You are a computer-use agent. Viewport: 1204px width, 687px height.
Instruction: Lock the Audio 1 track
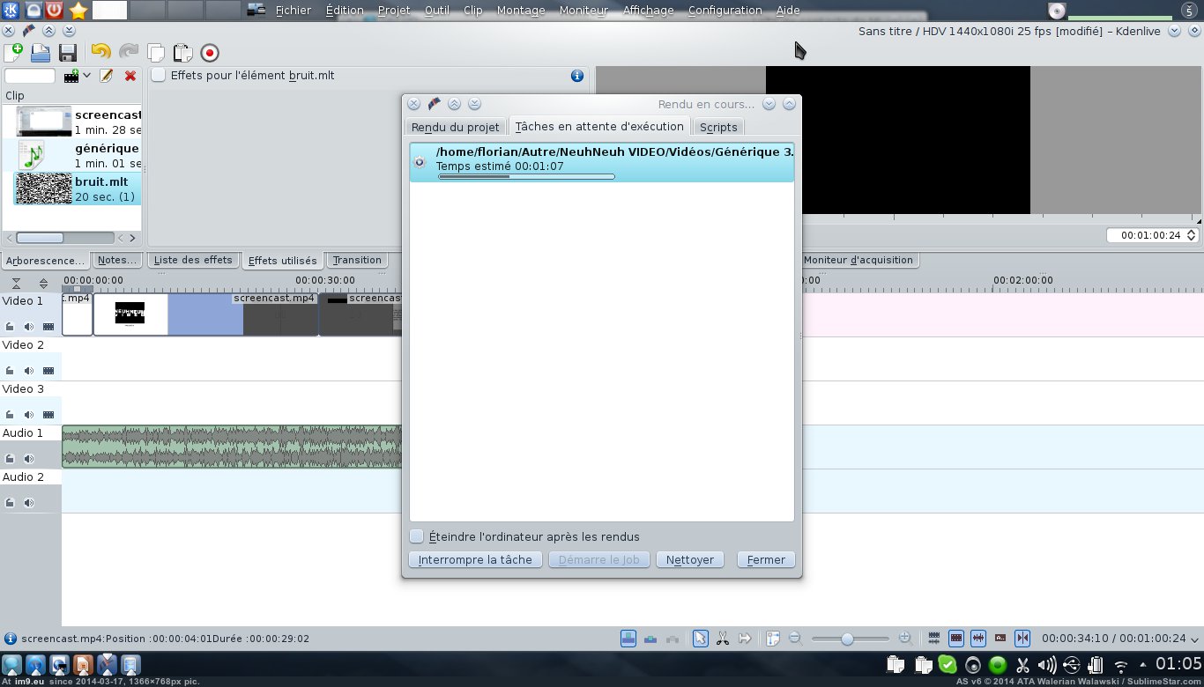coord(11,458)
